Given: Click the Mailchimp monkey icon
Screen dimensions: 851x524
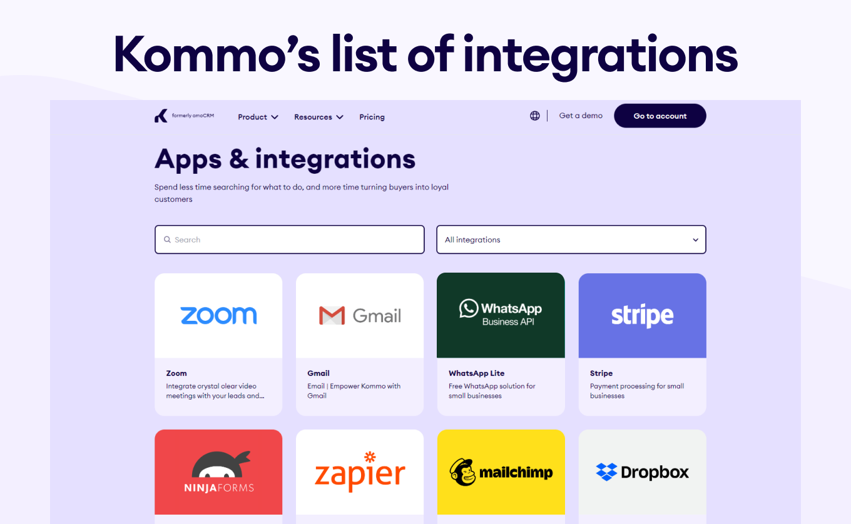Looking at the screenshot, I should 462,472.
